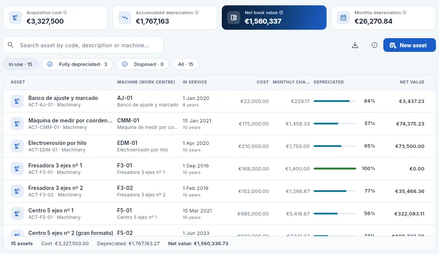Switch to the All · 15 filter
The height and width of the screenshot is (254, 439).
tap(185, 64)
